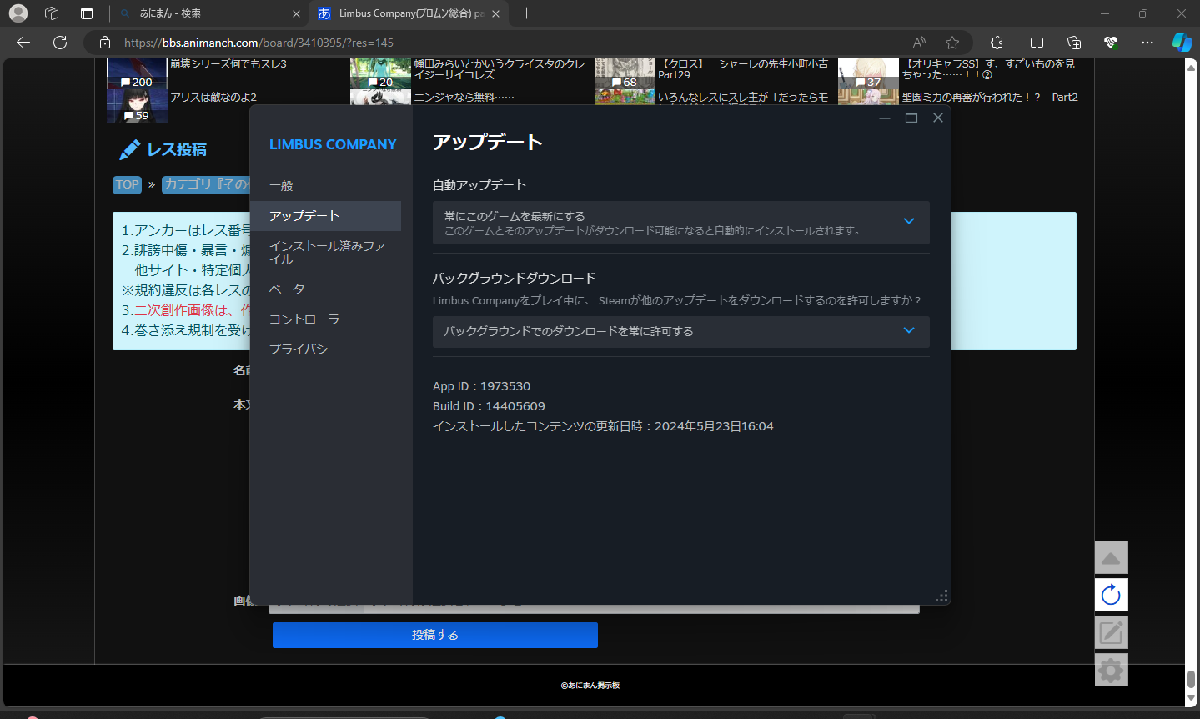Viewport: 1200px width, 719px height.
Task: Reload the page with refresh icon
Action: pyautogui.click(x=60, y=43)
